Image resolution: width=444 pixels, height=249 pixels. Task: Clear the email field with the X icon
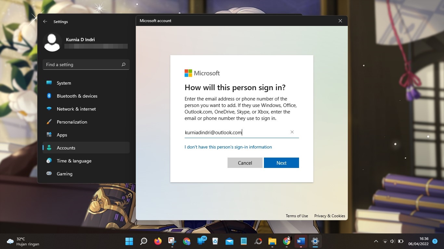pos(292,132)
